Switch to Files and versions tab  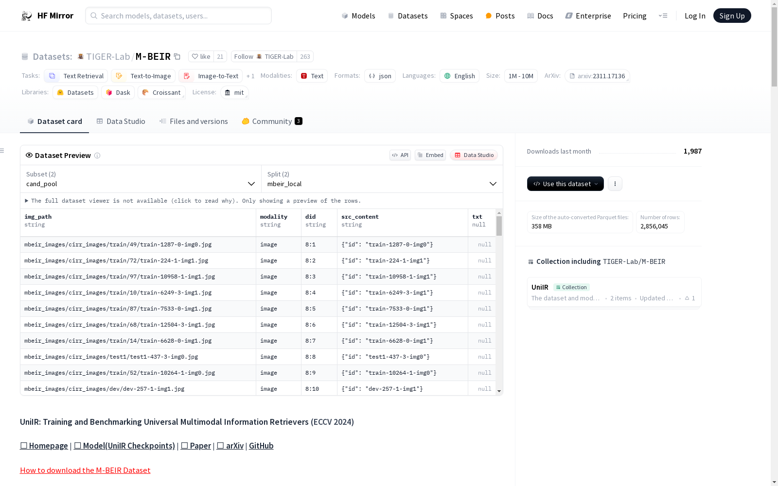pos(194,121)
